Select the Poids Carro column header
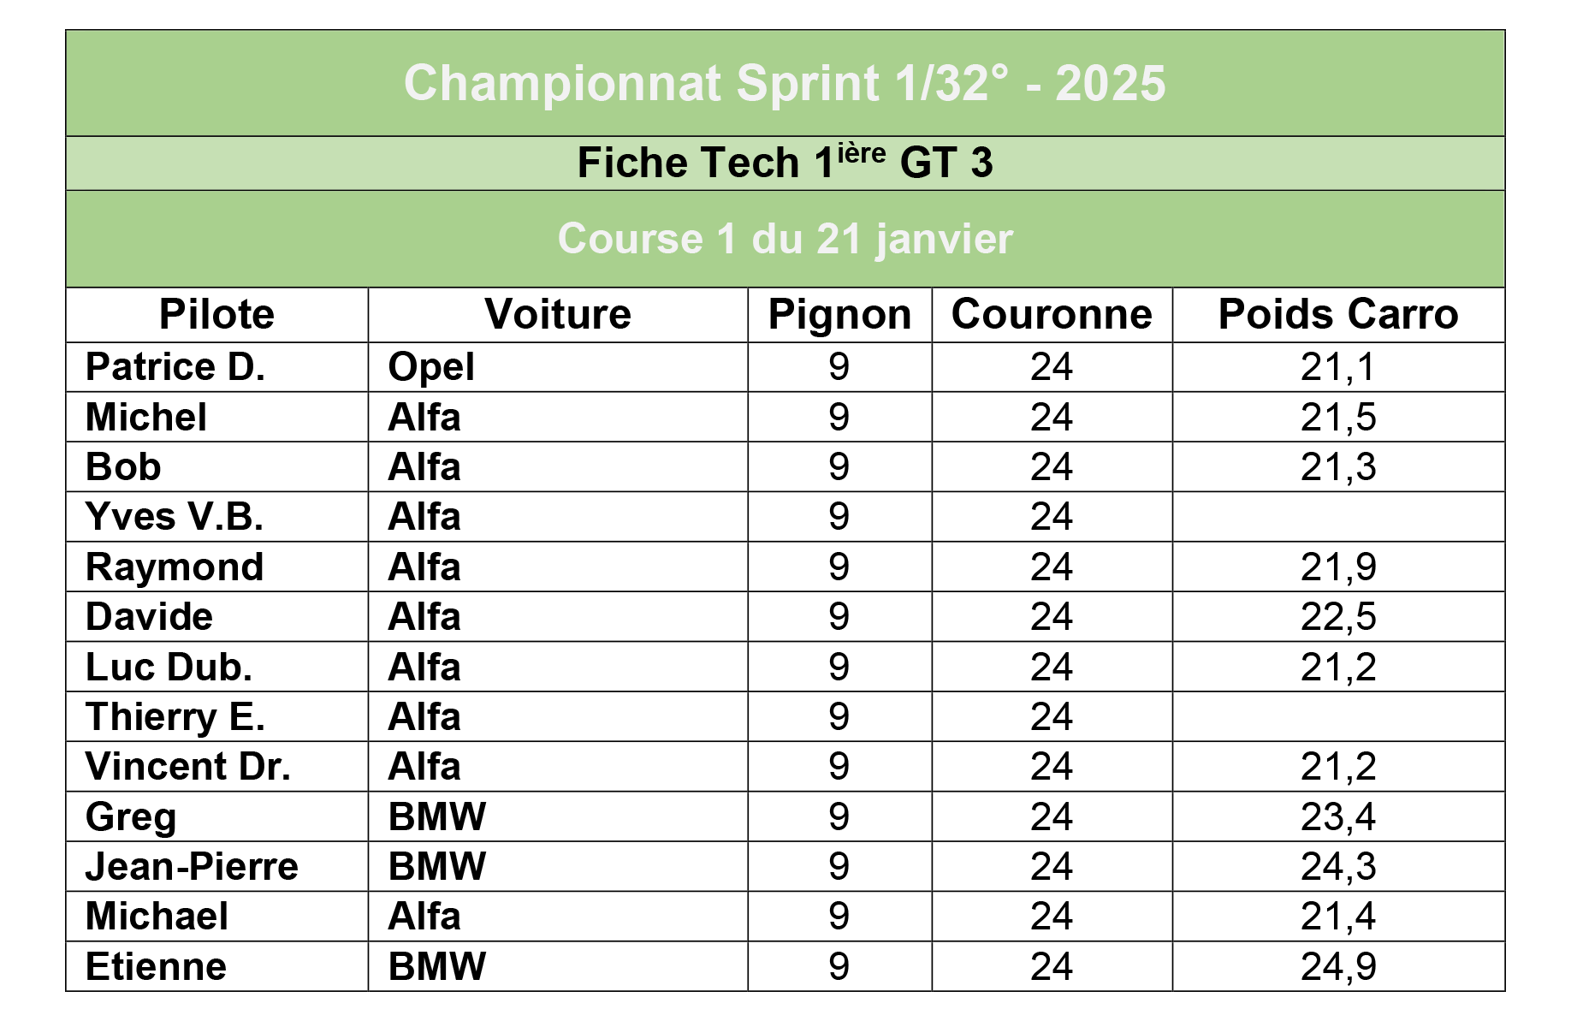This screenshot has width=1571, height=1021. click(1338, 315)
